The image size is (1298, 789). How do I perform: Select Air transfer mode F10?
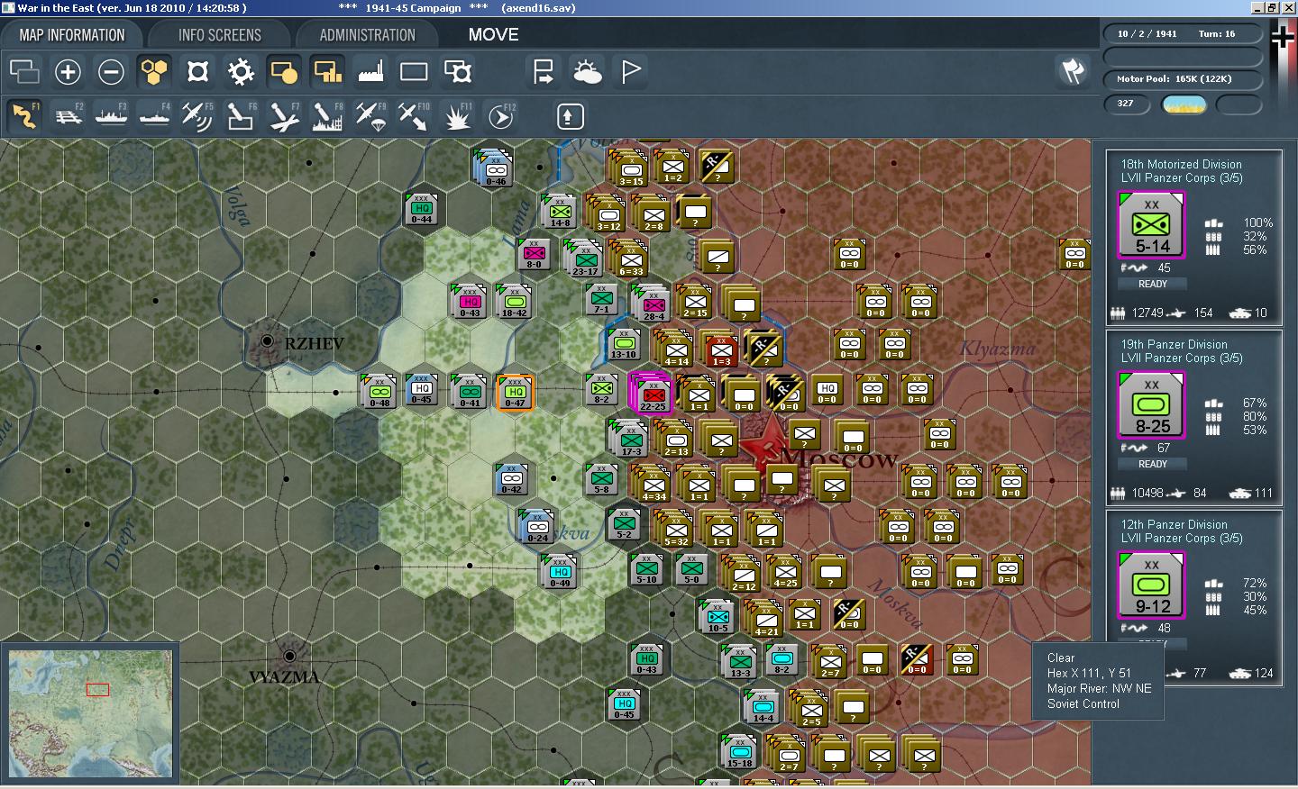(414, 116)
